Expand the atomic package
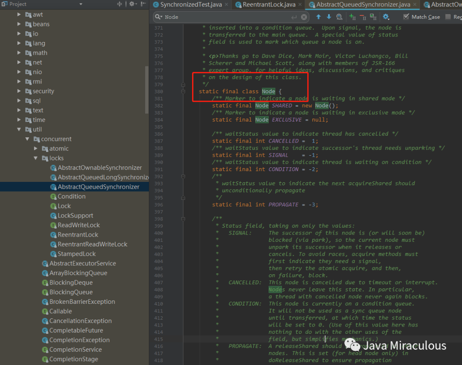This screenshot has width=462, height=365. pos(36,148)
